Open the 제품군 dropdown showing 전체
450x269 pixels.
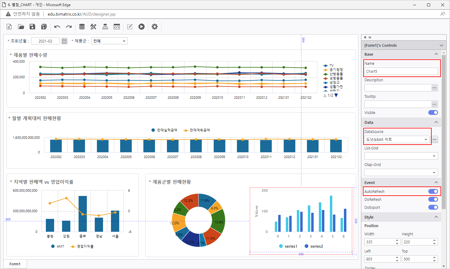click(x=109, y=41)
